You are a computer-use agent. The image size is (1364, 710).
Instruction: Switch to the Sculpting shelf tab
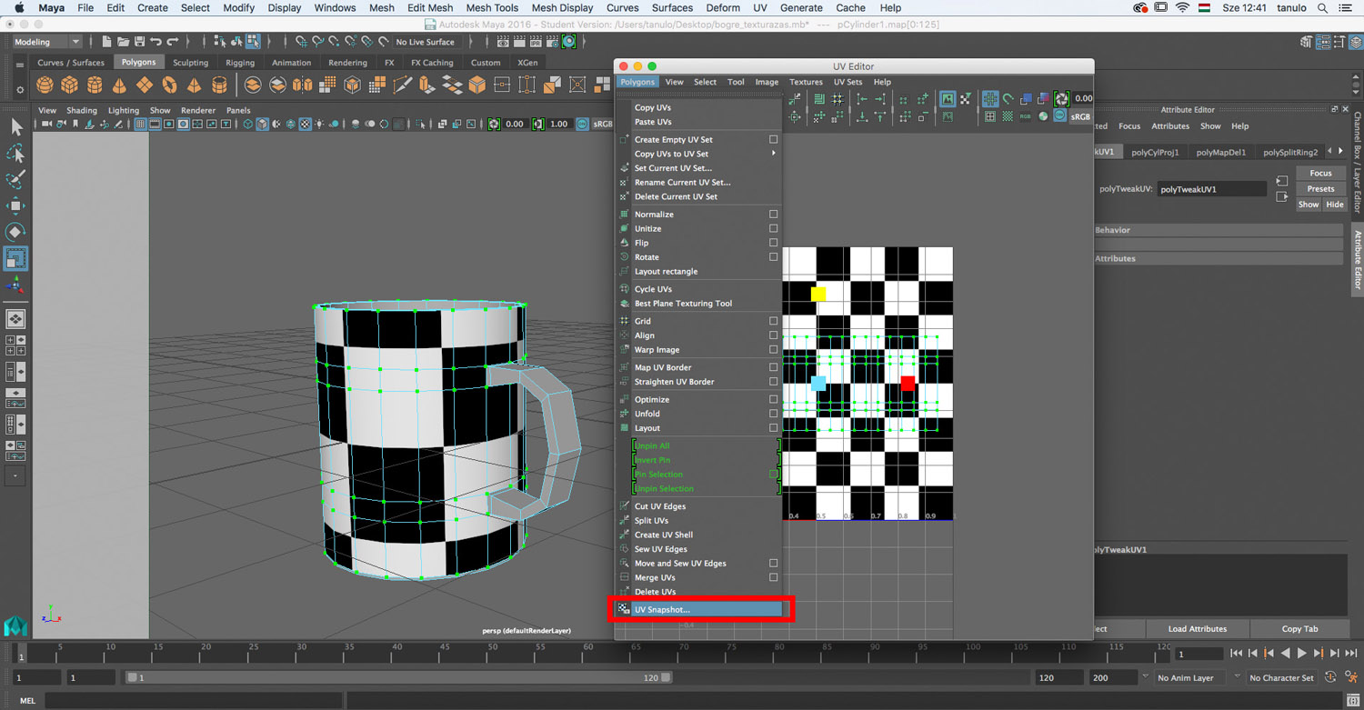point(190,63)
